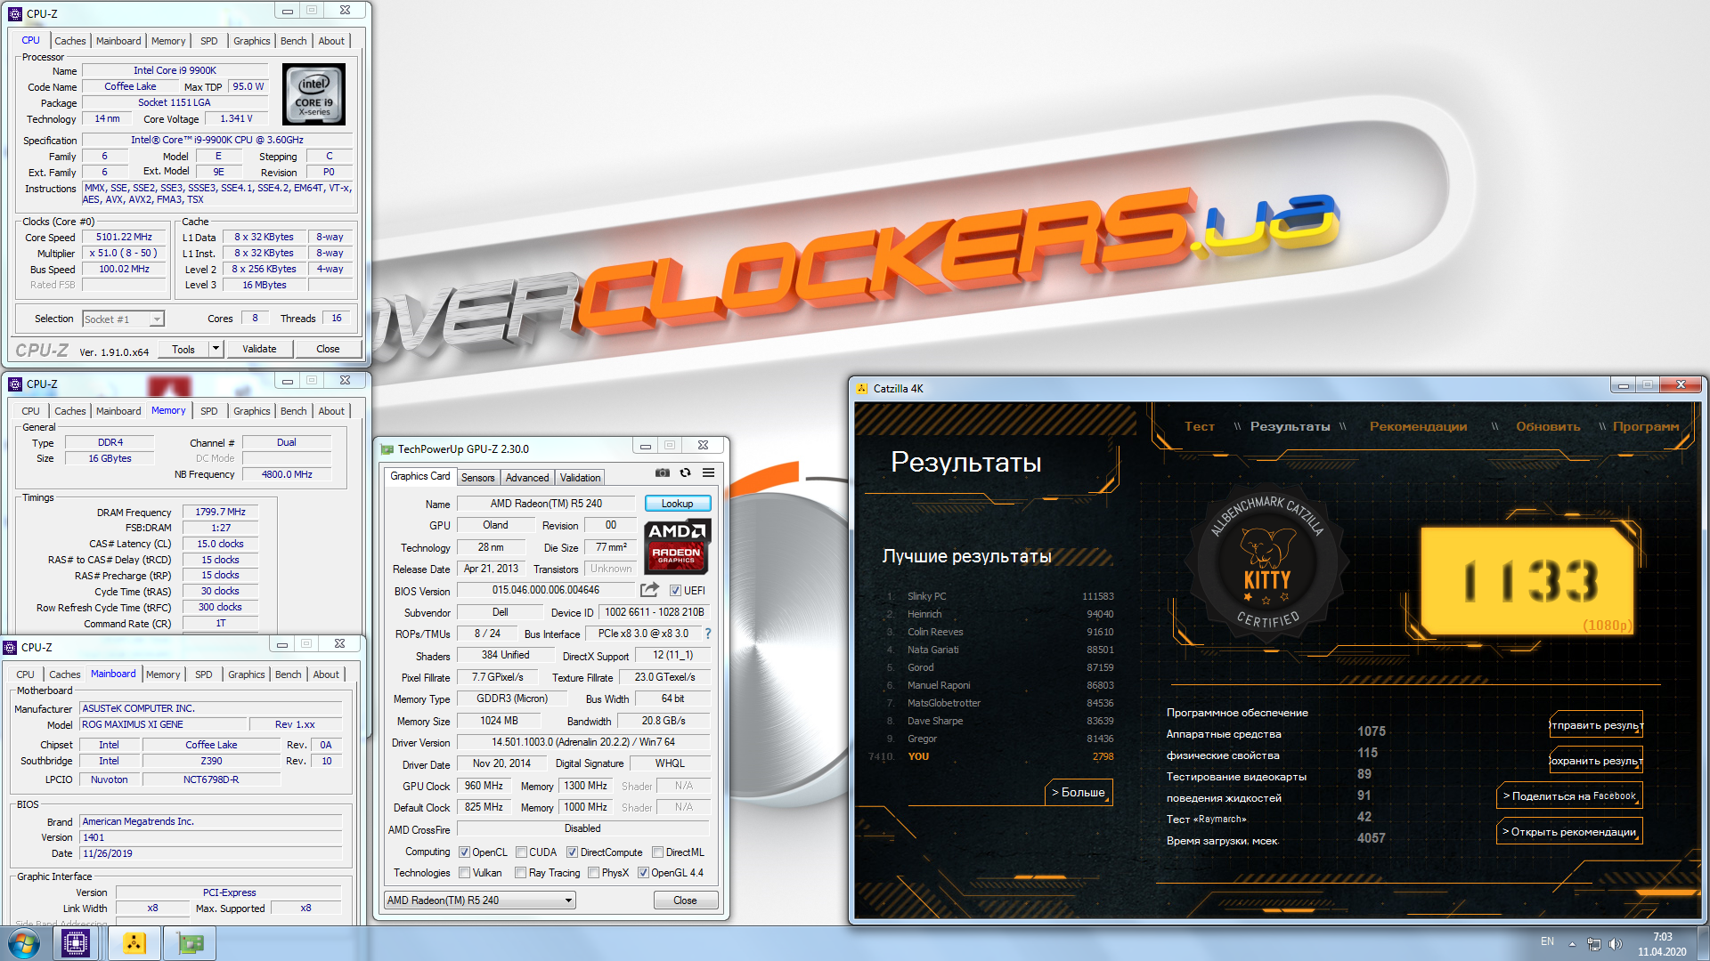Click the taskbar clock showing 7:03
1710x961 pixels.
coord(1662,944)
